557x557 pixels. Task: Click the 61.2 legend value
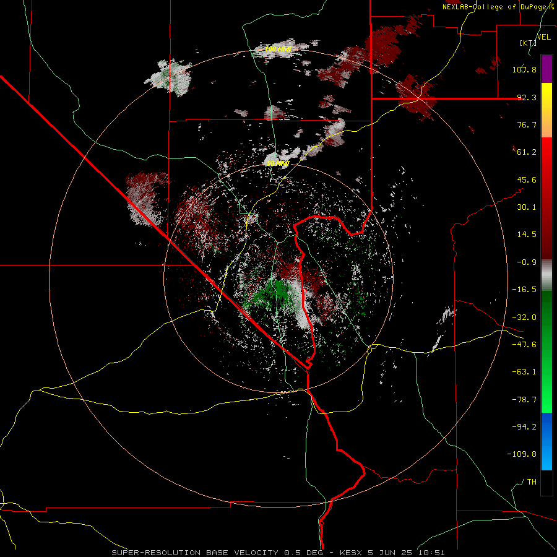click(x=527, y=152)
